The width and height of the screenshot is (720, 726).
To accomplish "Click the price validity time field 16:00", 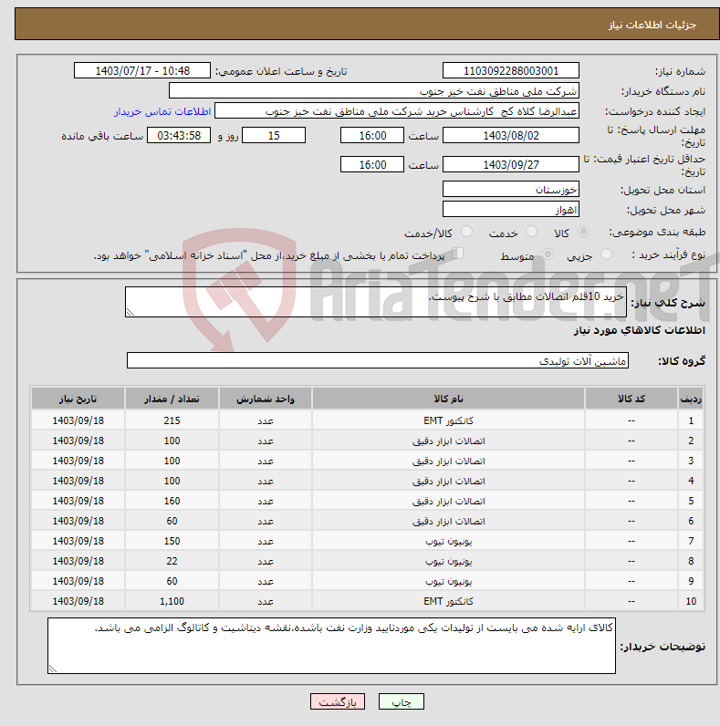I will pos(372,164).
